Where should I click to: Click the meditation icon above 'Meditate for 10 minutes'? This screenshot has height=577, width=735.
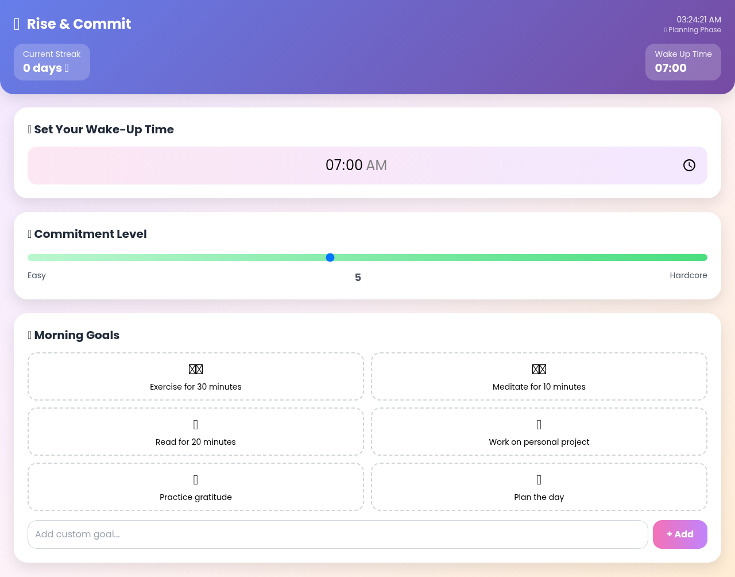[539, 368]
